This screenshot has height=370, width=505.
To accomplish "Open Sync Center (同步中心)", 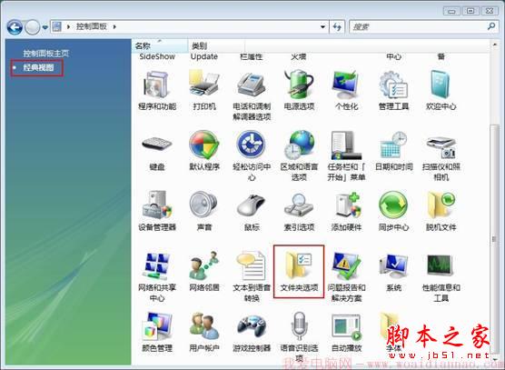I will [393, 212].
